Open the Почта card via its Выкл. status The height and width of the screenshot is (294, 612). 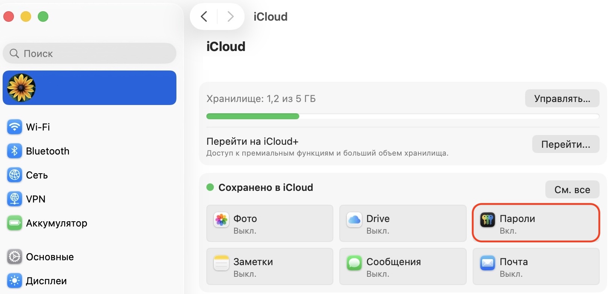click(511, 274)
